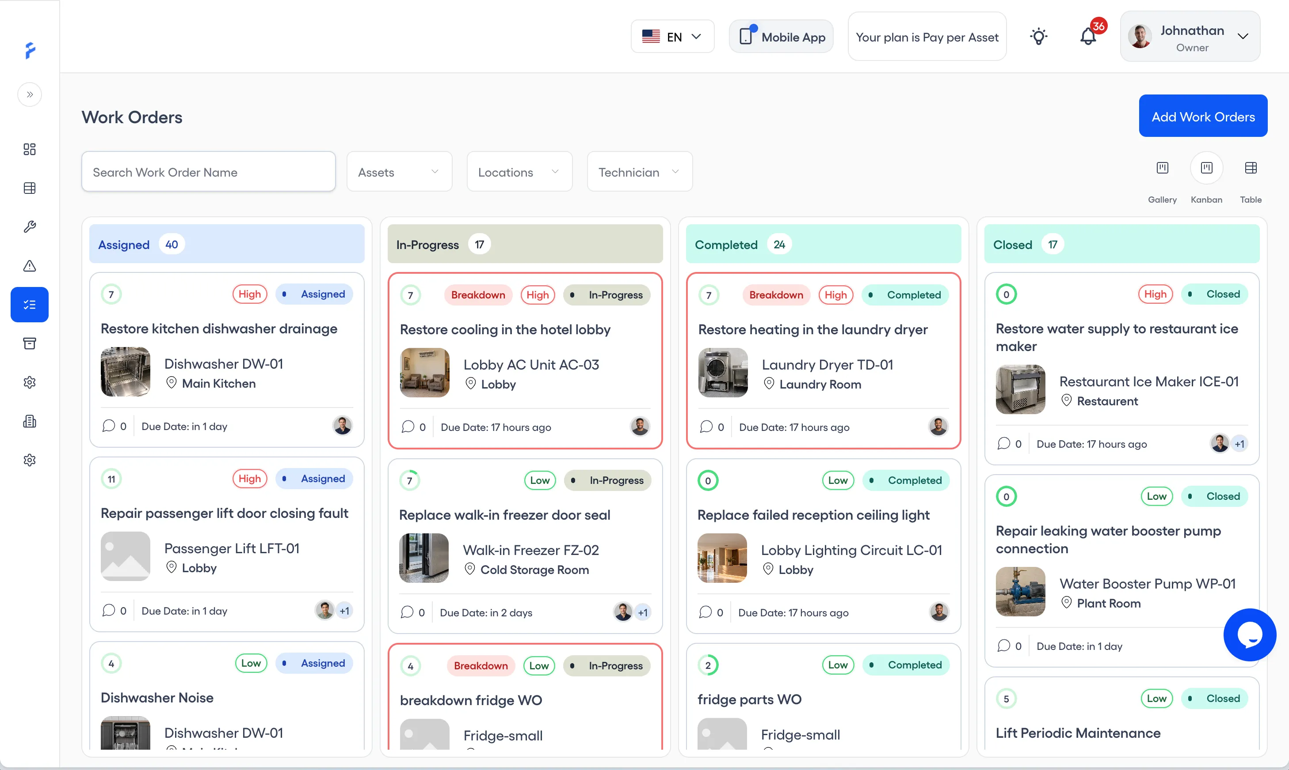This screenshot has height=770, width=1289.
Task: Click the Mobile App button
Action: [x=782, y=36]
